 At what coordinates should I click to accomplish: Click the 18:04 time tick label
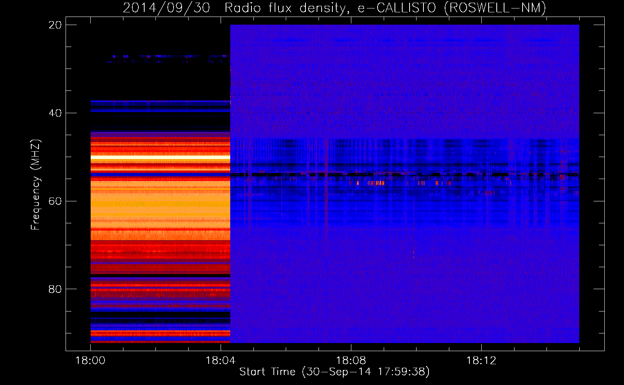(221, 361)
